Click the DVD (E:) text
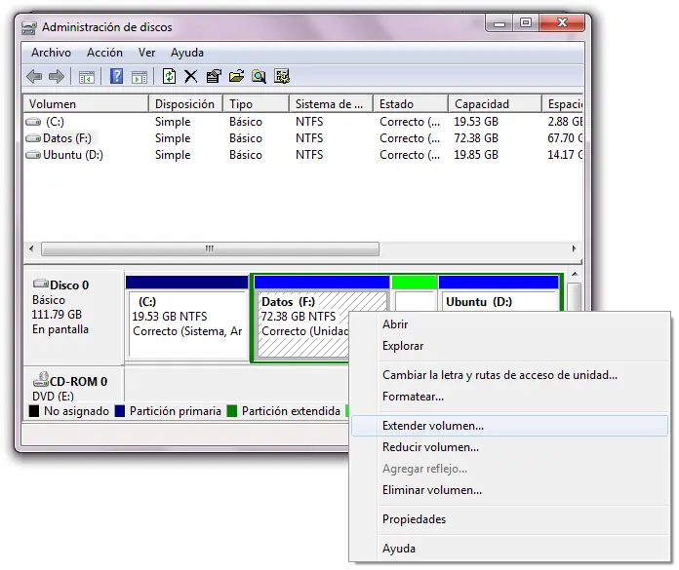The height and width of the screenshot is (570, 679). pyautogui.click(x=53, y=396)
